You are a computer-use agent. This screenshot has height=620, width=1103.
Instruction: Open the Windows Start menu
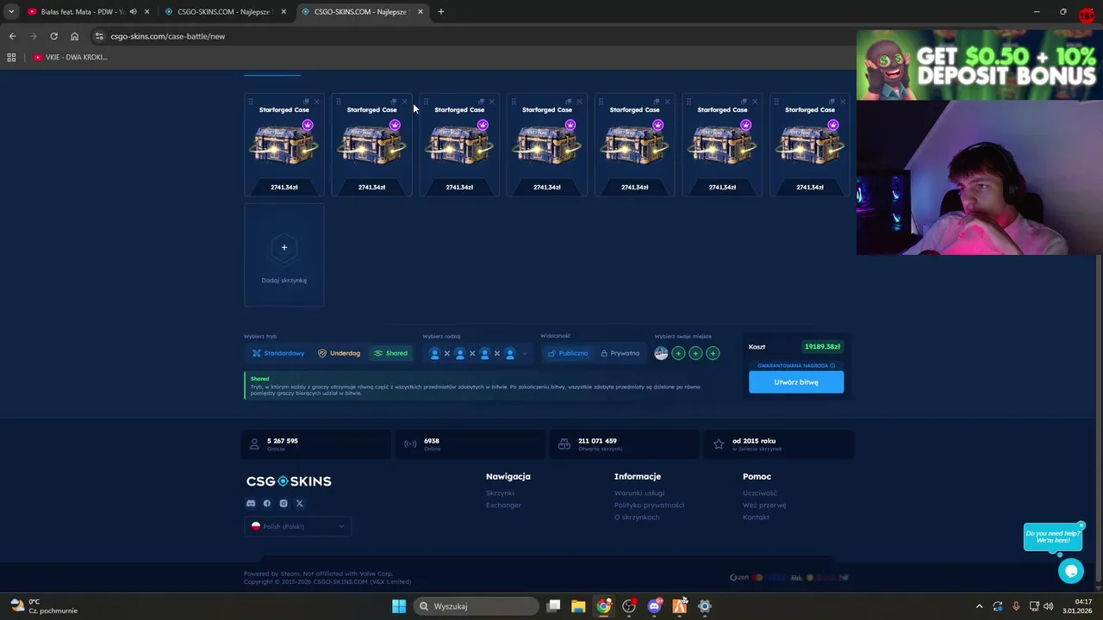point(399,606)
